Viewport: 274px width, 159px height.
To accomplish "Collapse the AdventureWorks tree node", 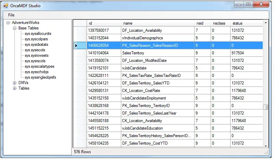I will click(8, 23).
